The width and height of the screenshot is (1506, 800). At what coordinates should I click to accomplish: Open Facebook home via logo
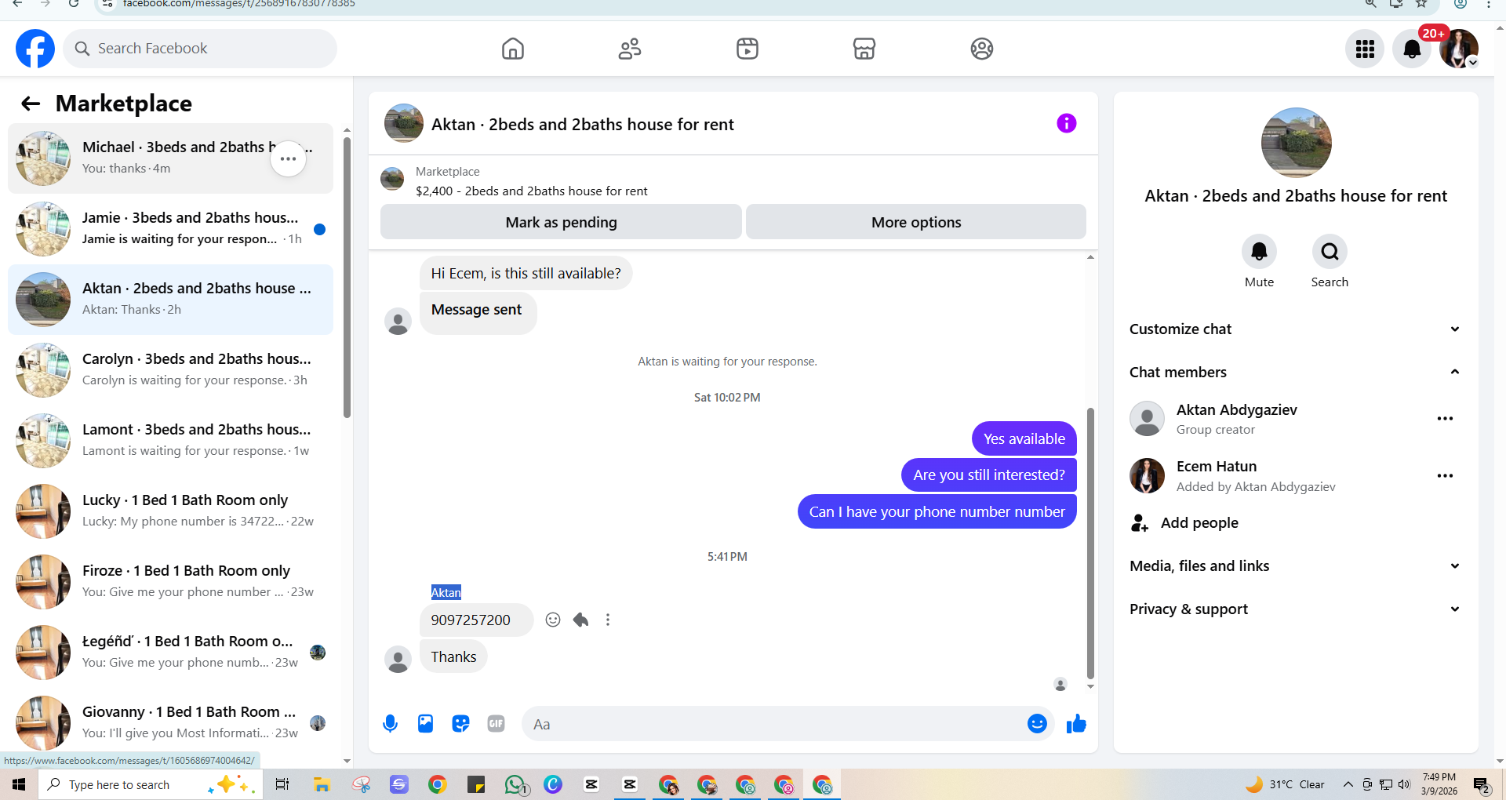(35, 49)
